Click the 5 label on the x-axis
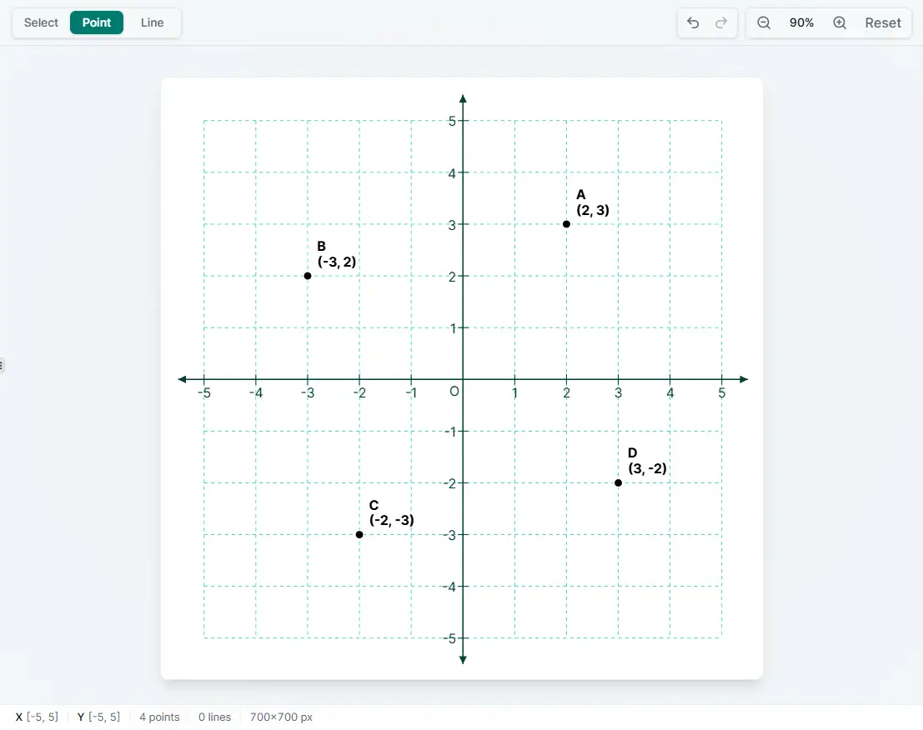Image resolution: width=923 pixels, height=730 pixels. coord(722,393)
